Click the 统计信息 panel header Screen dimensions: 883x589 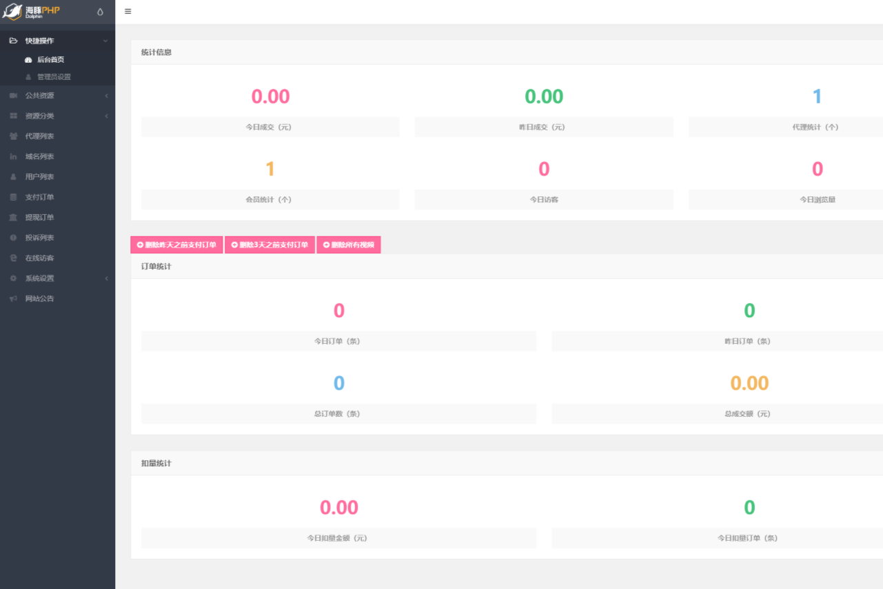coord(507,52)
